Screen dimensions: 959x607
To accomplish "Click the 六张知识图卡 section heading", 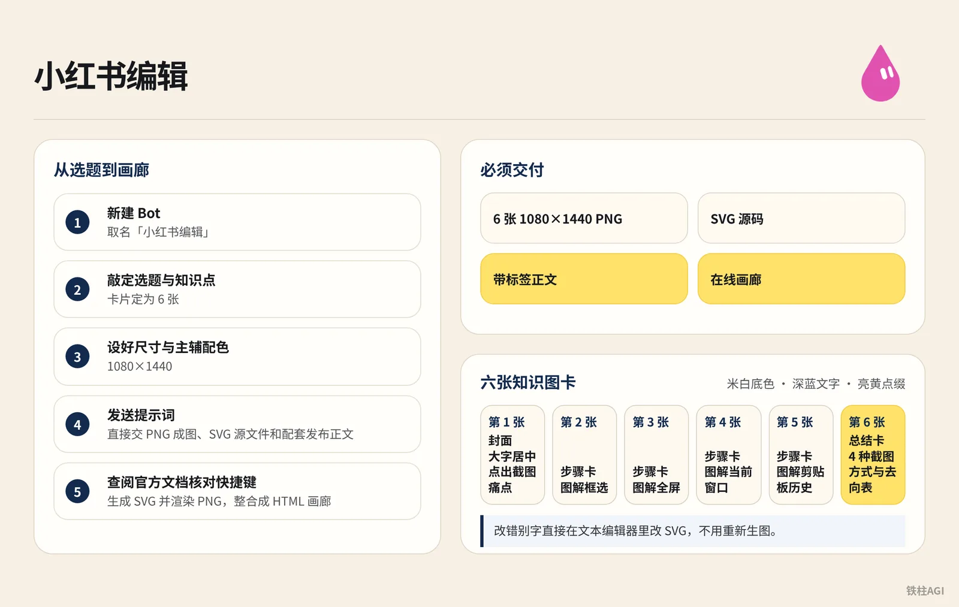I will coord(528,382).
